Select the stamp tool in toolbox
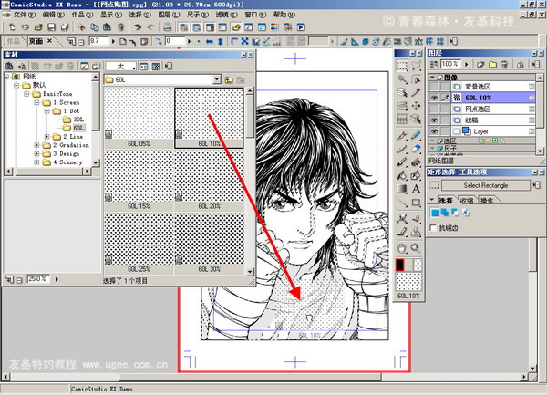This screenshot has height=396, width=547. click(416, 232)
